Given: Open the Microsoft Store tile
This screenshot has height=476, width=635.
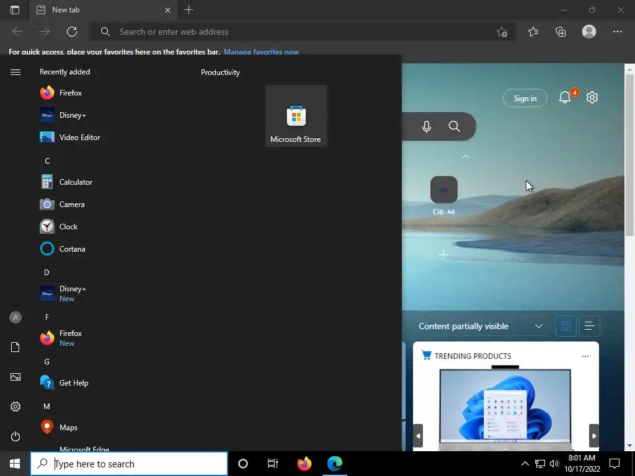Looking at the screenshot, I should (x=296, y=116).
